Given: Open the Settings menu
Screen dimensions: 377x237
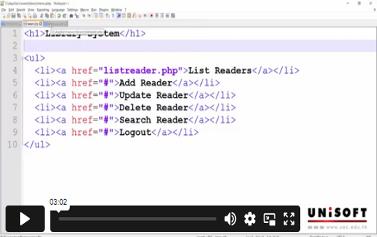Looking at the screenshot, I should tap(73, 10).
